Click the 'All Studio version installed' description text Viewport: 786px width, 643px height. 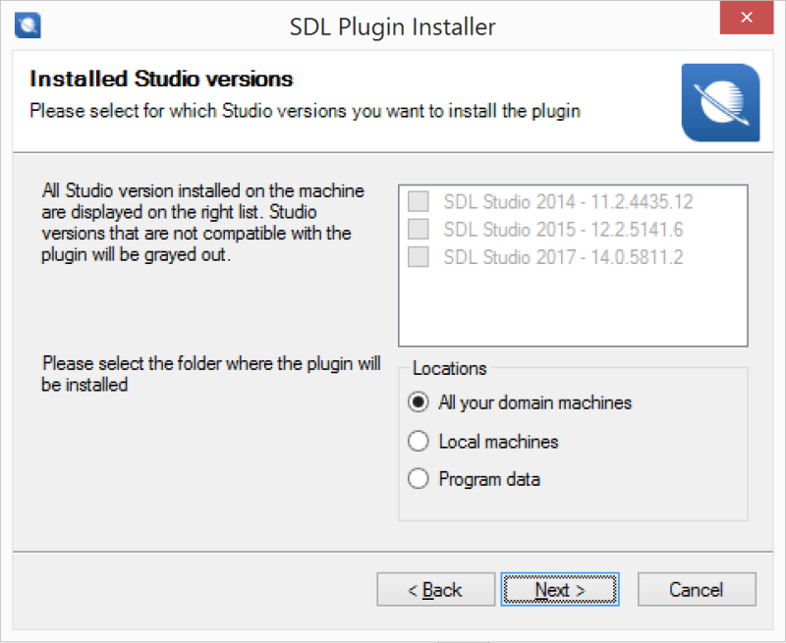[x=203, y=223]
